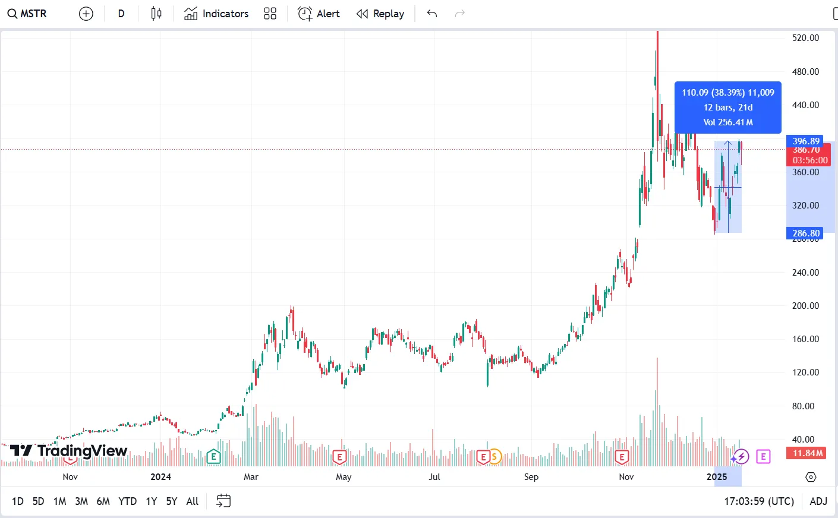
Task: Switch to the 1D time range
Action: (18, 501)
